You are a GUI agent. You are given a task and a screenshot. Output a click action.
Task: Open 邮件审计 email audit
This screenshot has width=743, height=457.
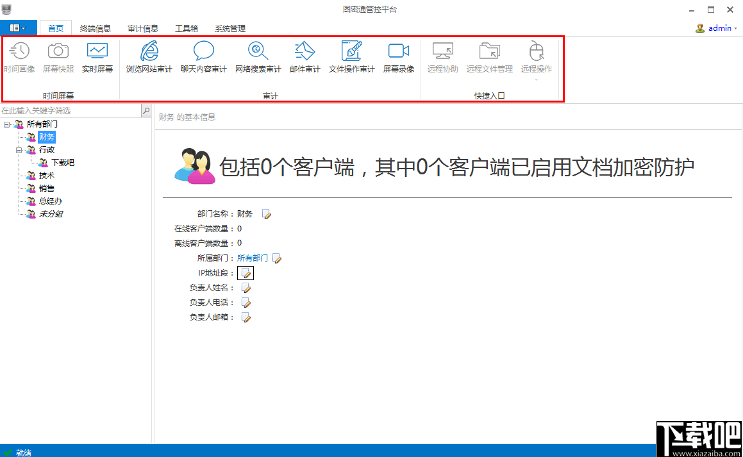tap(304, 58)
